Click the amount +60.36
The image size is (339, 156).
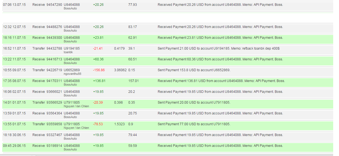[x=98, y=59]
